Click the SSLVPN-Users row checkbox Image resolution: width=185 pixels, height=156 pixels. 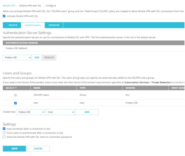(15, 95)
